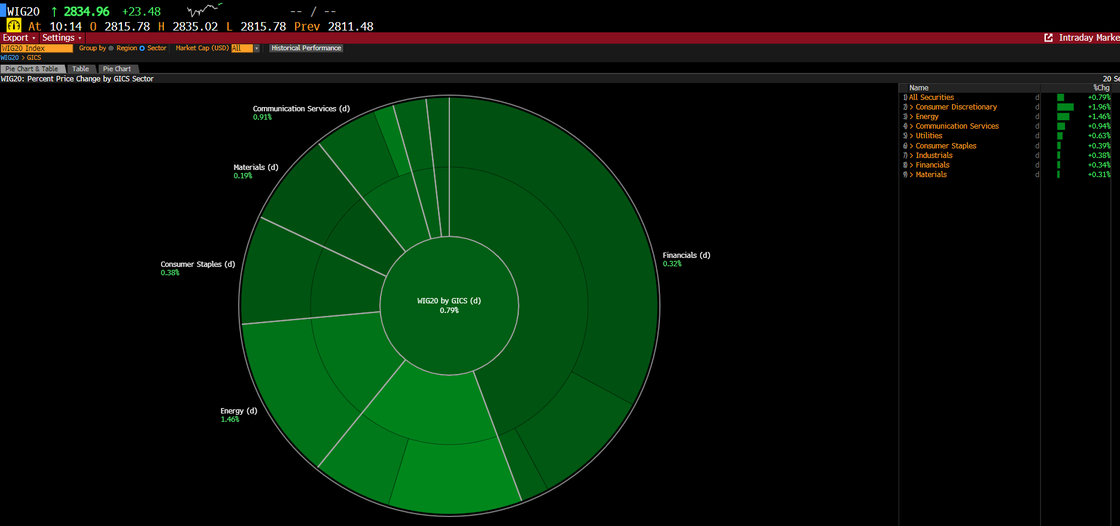
Task: Click the 1.46% label under Energy
Action: tap(230, 419)
